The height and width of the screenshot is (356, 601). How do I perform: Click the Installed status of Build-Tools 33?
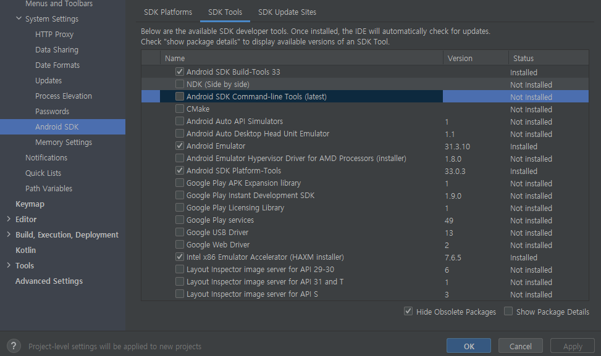(x=524, y=72)
